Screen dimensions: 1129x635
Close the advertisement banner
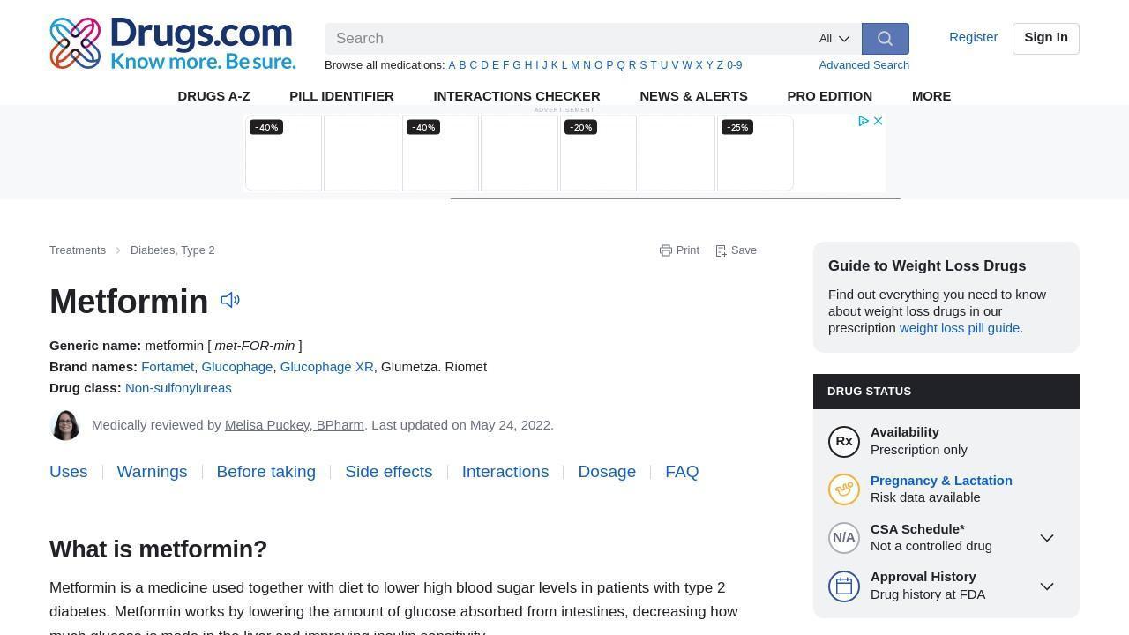(878, 121)
